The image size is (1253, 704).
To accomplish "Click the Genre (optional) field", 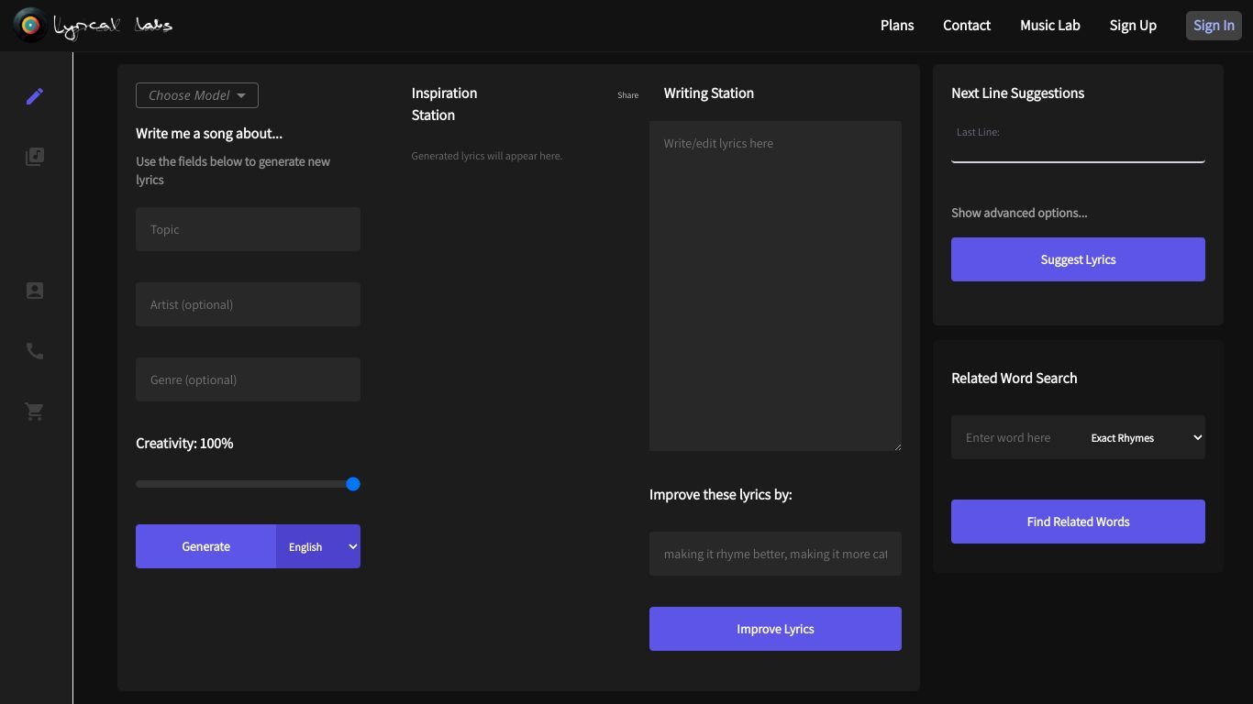I will click(x=248, y=379).
